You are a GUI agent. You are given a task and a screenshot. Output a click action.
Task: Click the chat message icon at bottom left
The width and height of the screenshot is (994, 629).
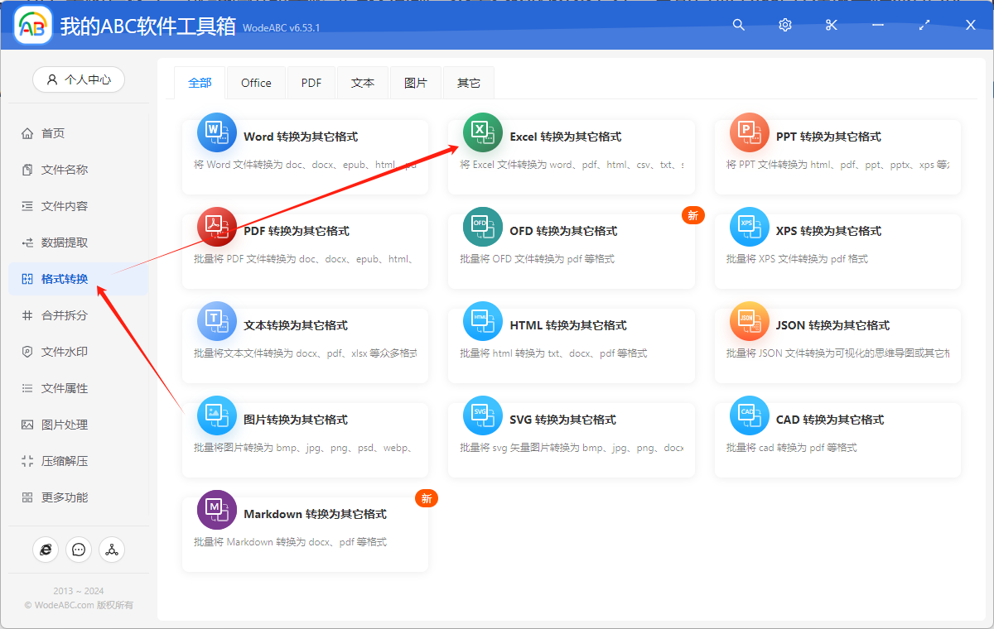tap(79, 549)
